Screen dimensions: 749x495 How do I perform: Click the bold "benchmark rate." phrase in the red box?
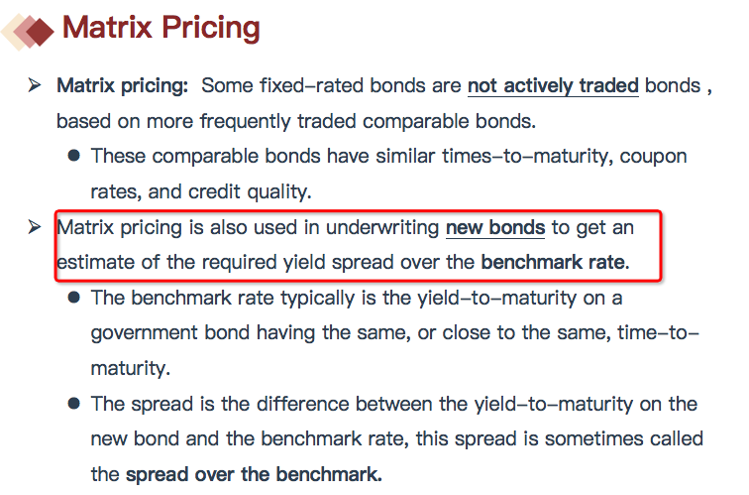555,264
